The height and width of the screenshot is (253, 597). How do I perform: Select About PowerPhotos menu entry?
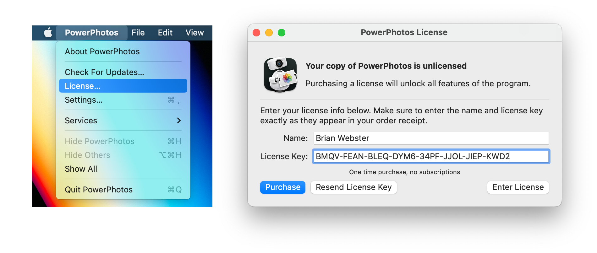123,51
